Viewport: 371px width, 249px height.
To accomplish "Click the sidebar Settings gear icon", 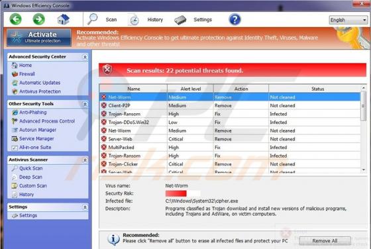I will coord(15,216).
